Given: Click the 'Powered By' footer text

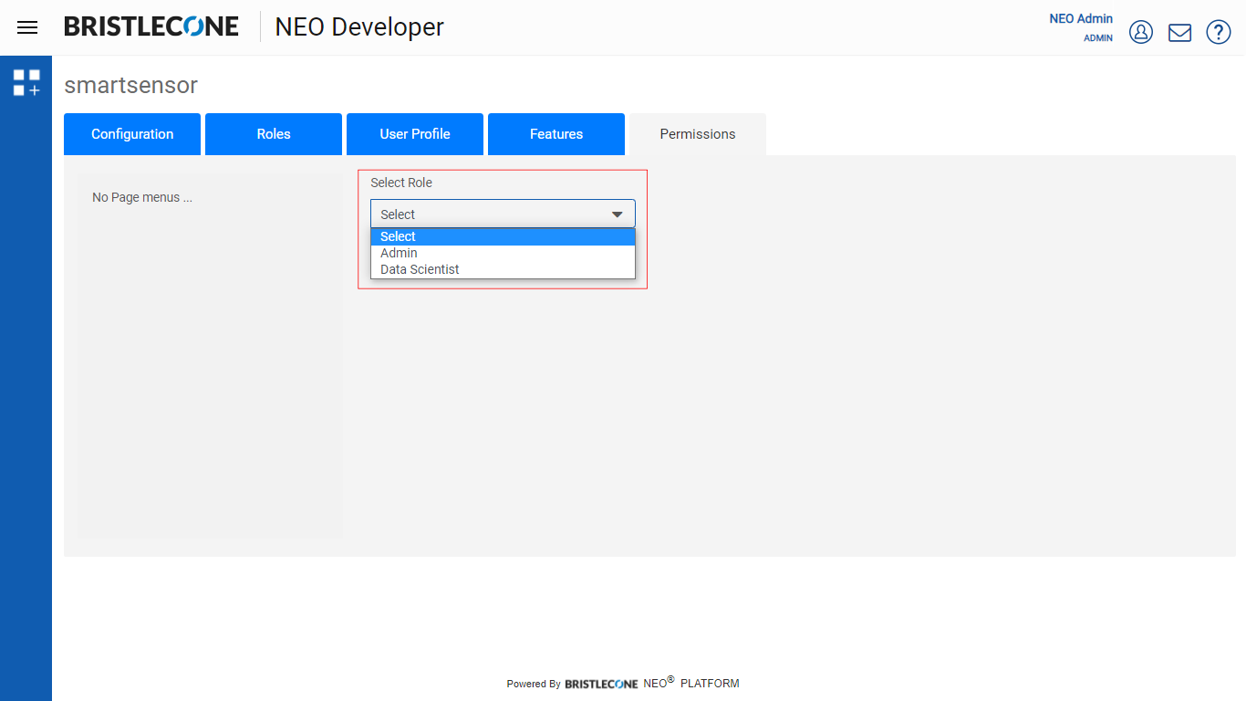Looking at the screenshot, I should tap(534, 684).
